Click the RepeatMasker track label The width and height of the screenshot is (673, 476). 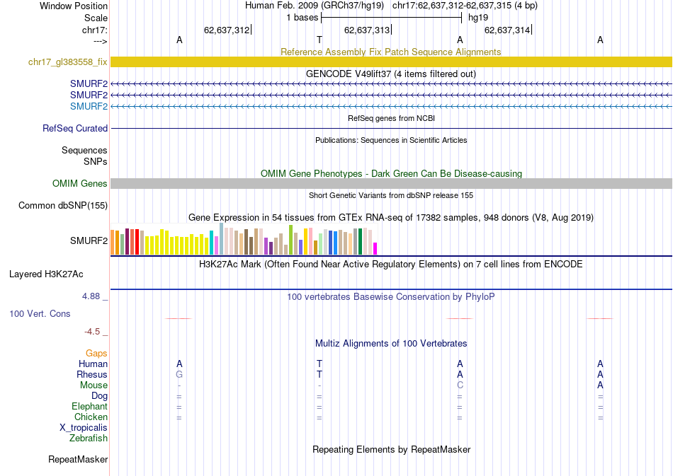click(78, 459)
